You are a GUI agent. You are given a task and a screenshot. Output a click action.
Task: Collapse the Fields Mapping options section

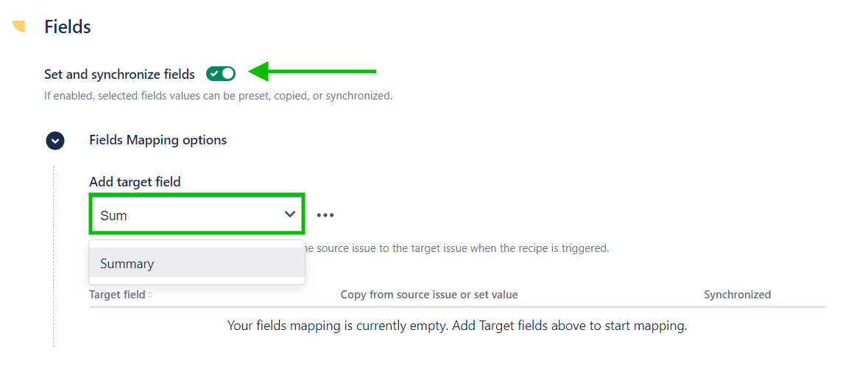(55, 141)
